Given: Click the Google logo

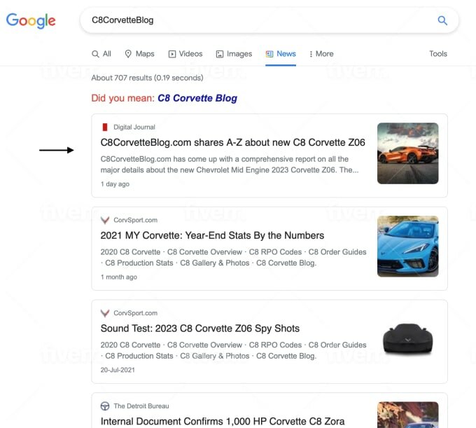Looking at the screenshot, I should [31, 20].
